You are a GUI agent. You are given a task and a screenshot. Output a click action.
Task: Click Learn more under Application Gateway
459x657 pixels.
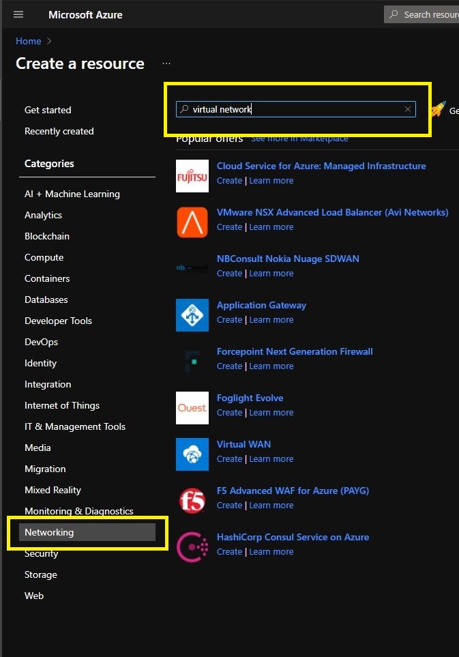point(271,320)
